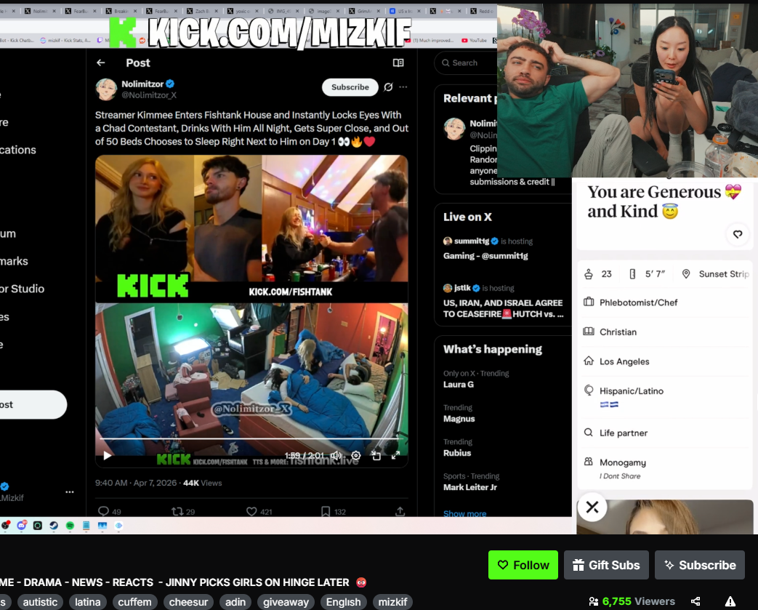Screen dimensions: 758x610
Task: Like the Hinge prompt heart button
Action: click(x=738, y=235)
